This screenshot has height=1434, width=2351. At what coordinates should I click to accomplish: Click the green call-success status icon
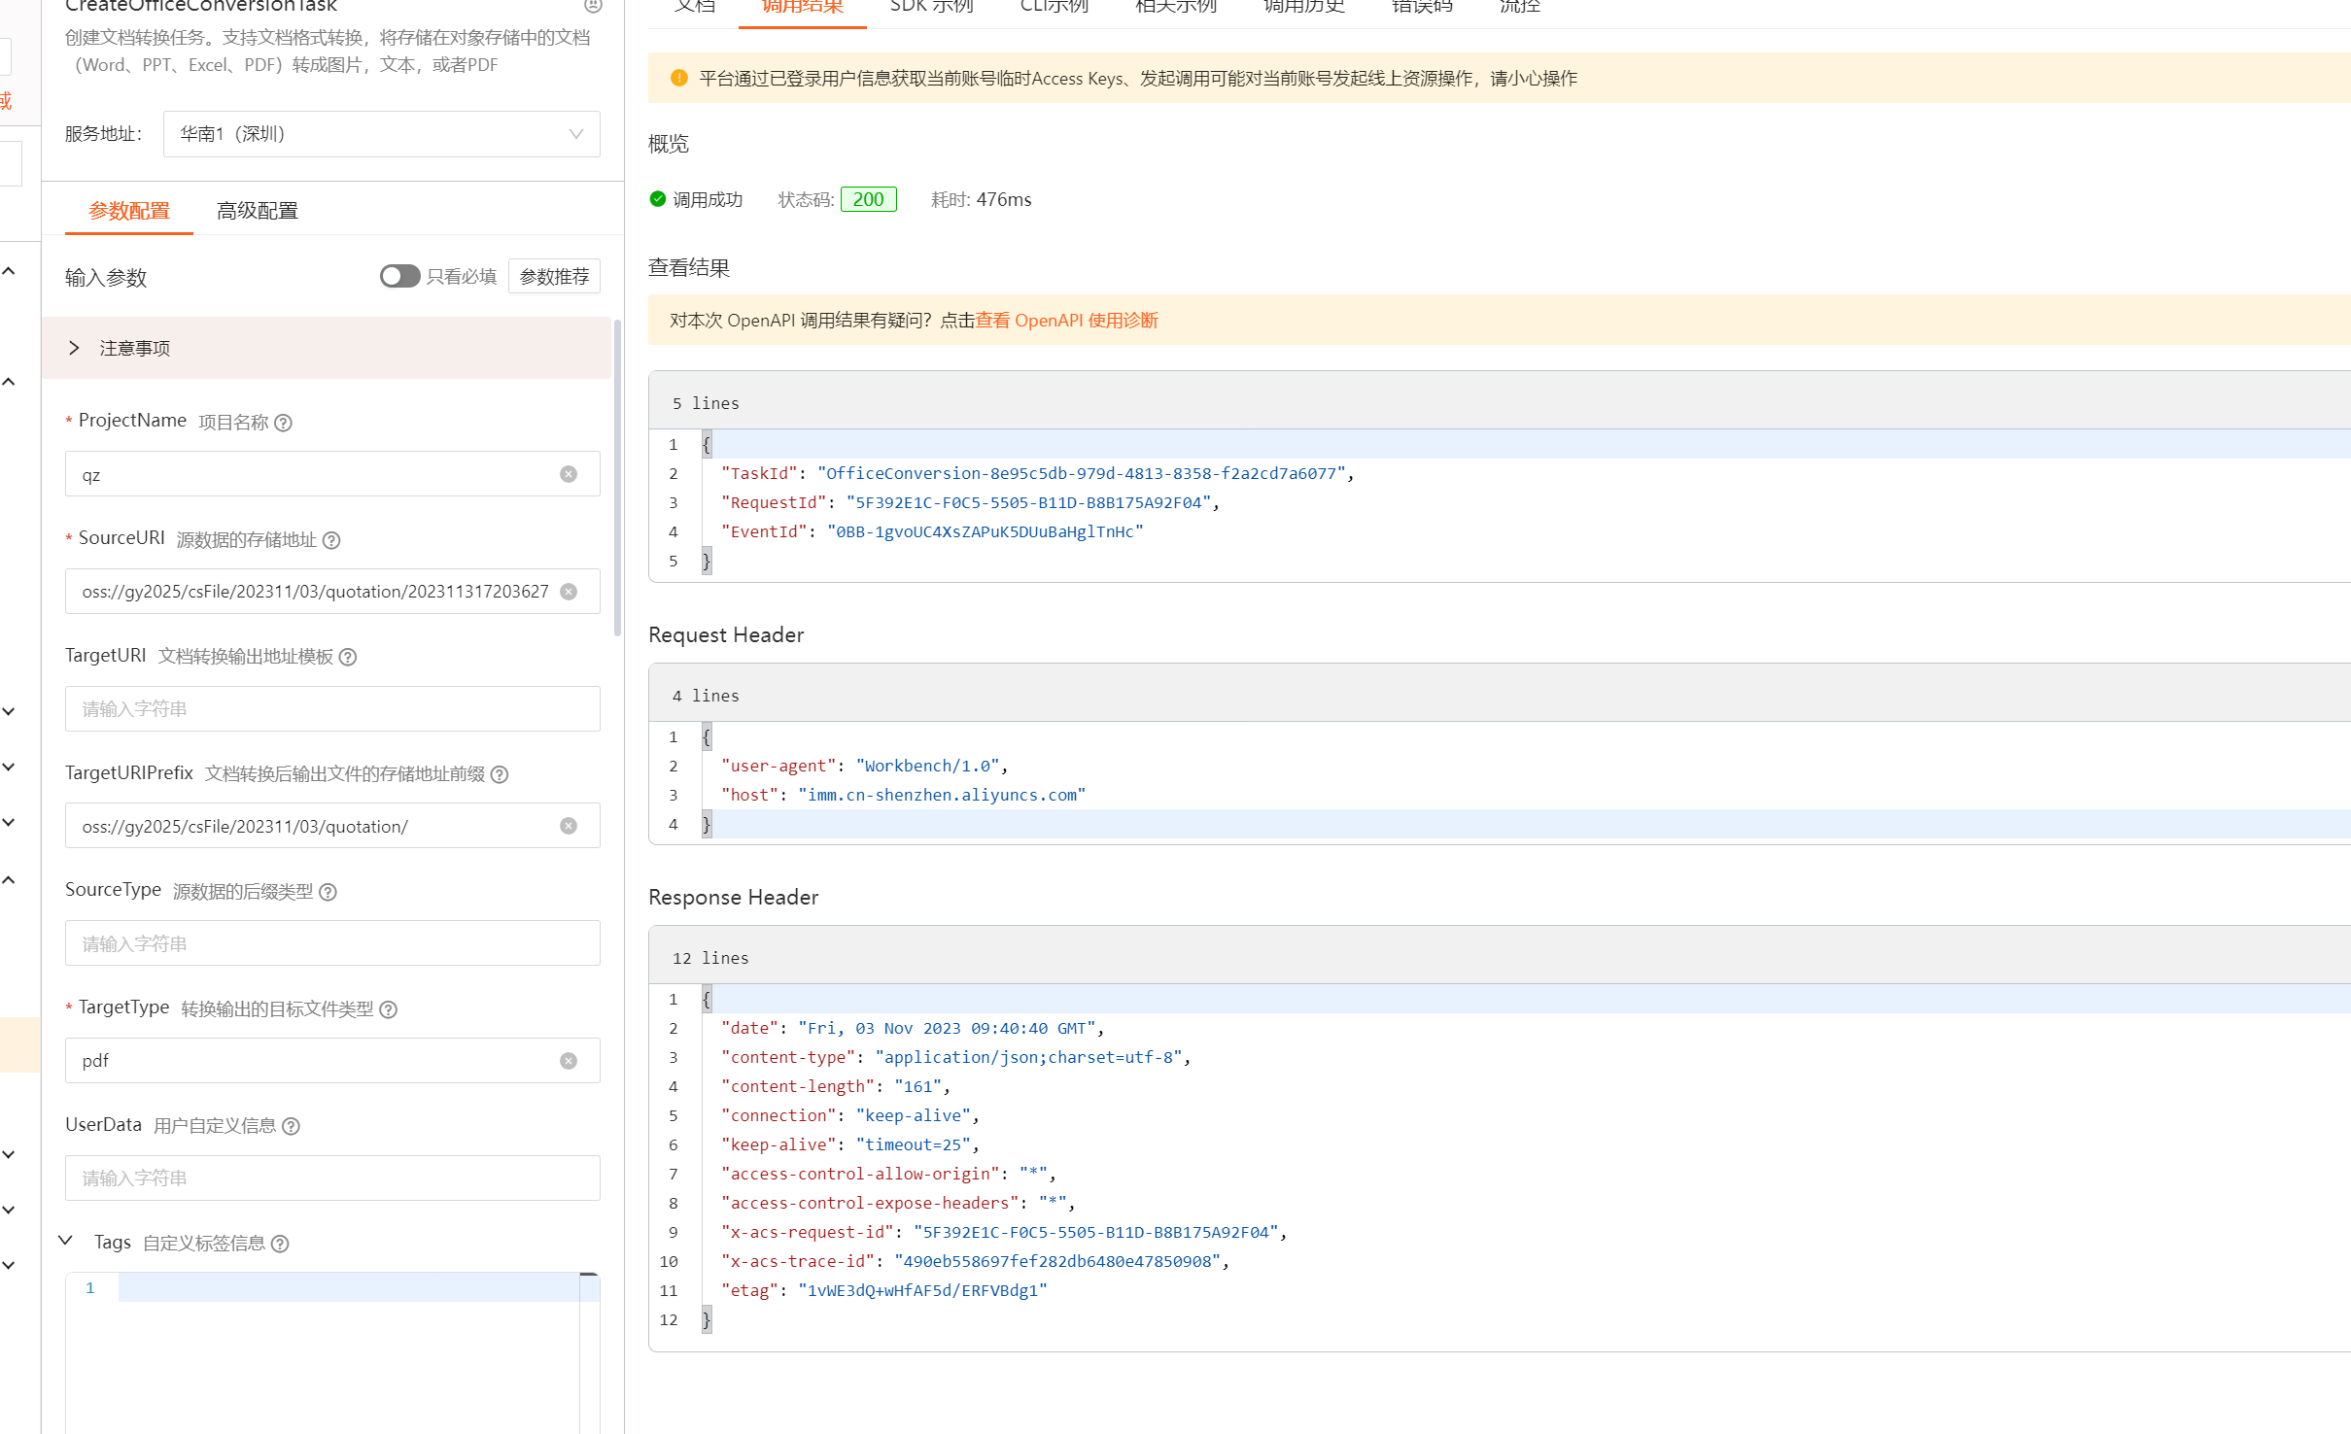658,199
